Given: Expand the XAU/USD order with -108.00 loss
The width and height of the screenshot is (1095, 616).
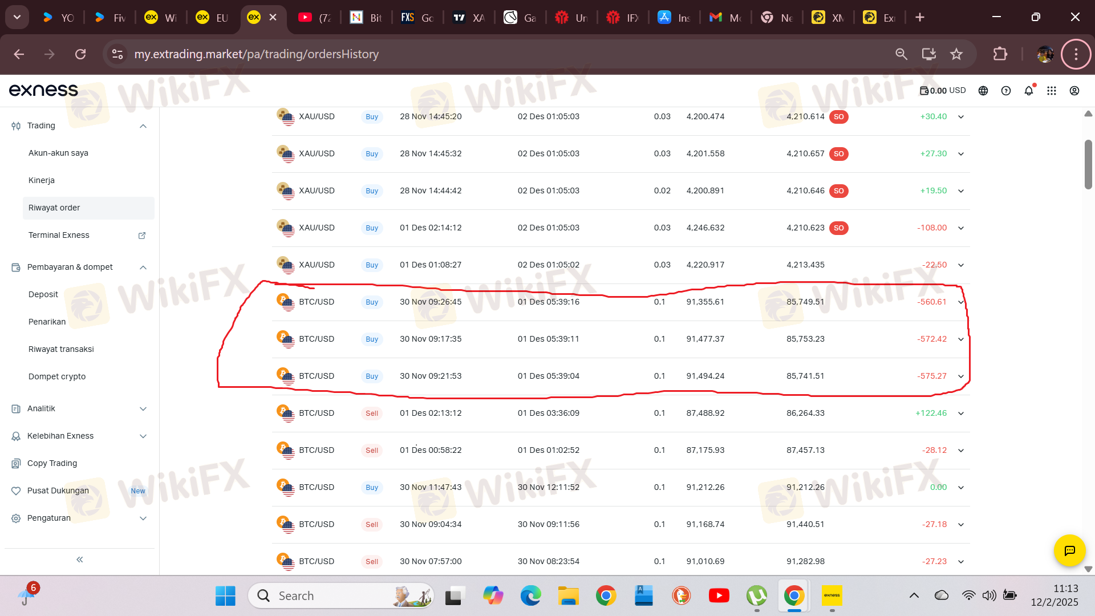Looking at the screenshot, I should pyautogui.click(x=961, y=228).
